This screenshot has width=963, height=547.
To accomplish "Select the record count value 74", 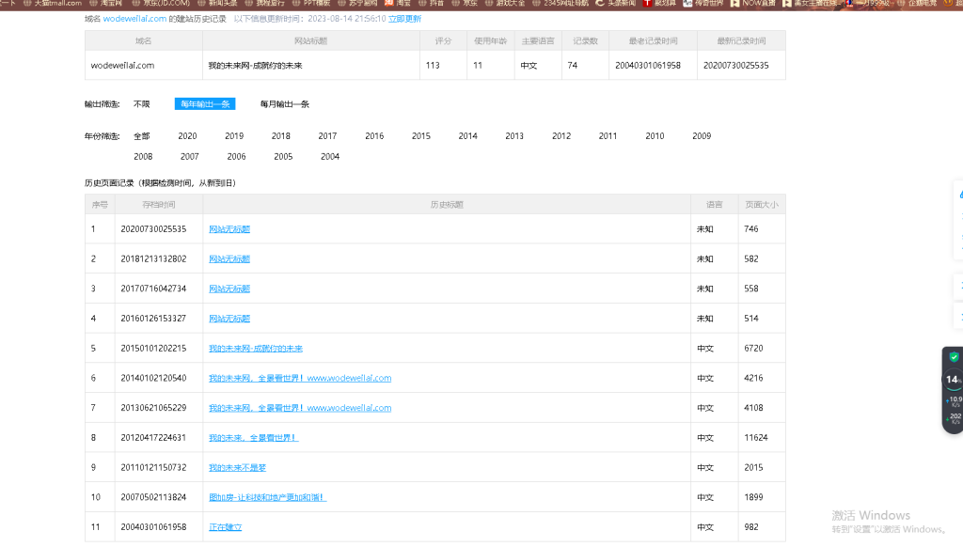I will (x=572, y=65).
